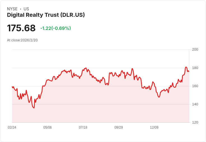
Task: Click the Digital Realty Trust (DLR.US) title
Action: [x=46, y=15]
